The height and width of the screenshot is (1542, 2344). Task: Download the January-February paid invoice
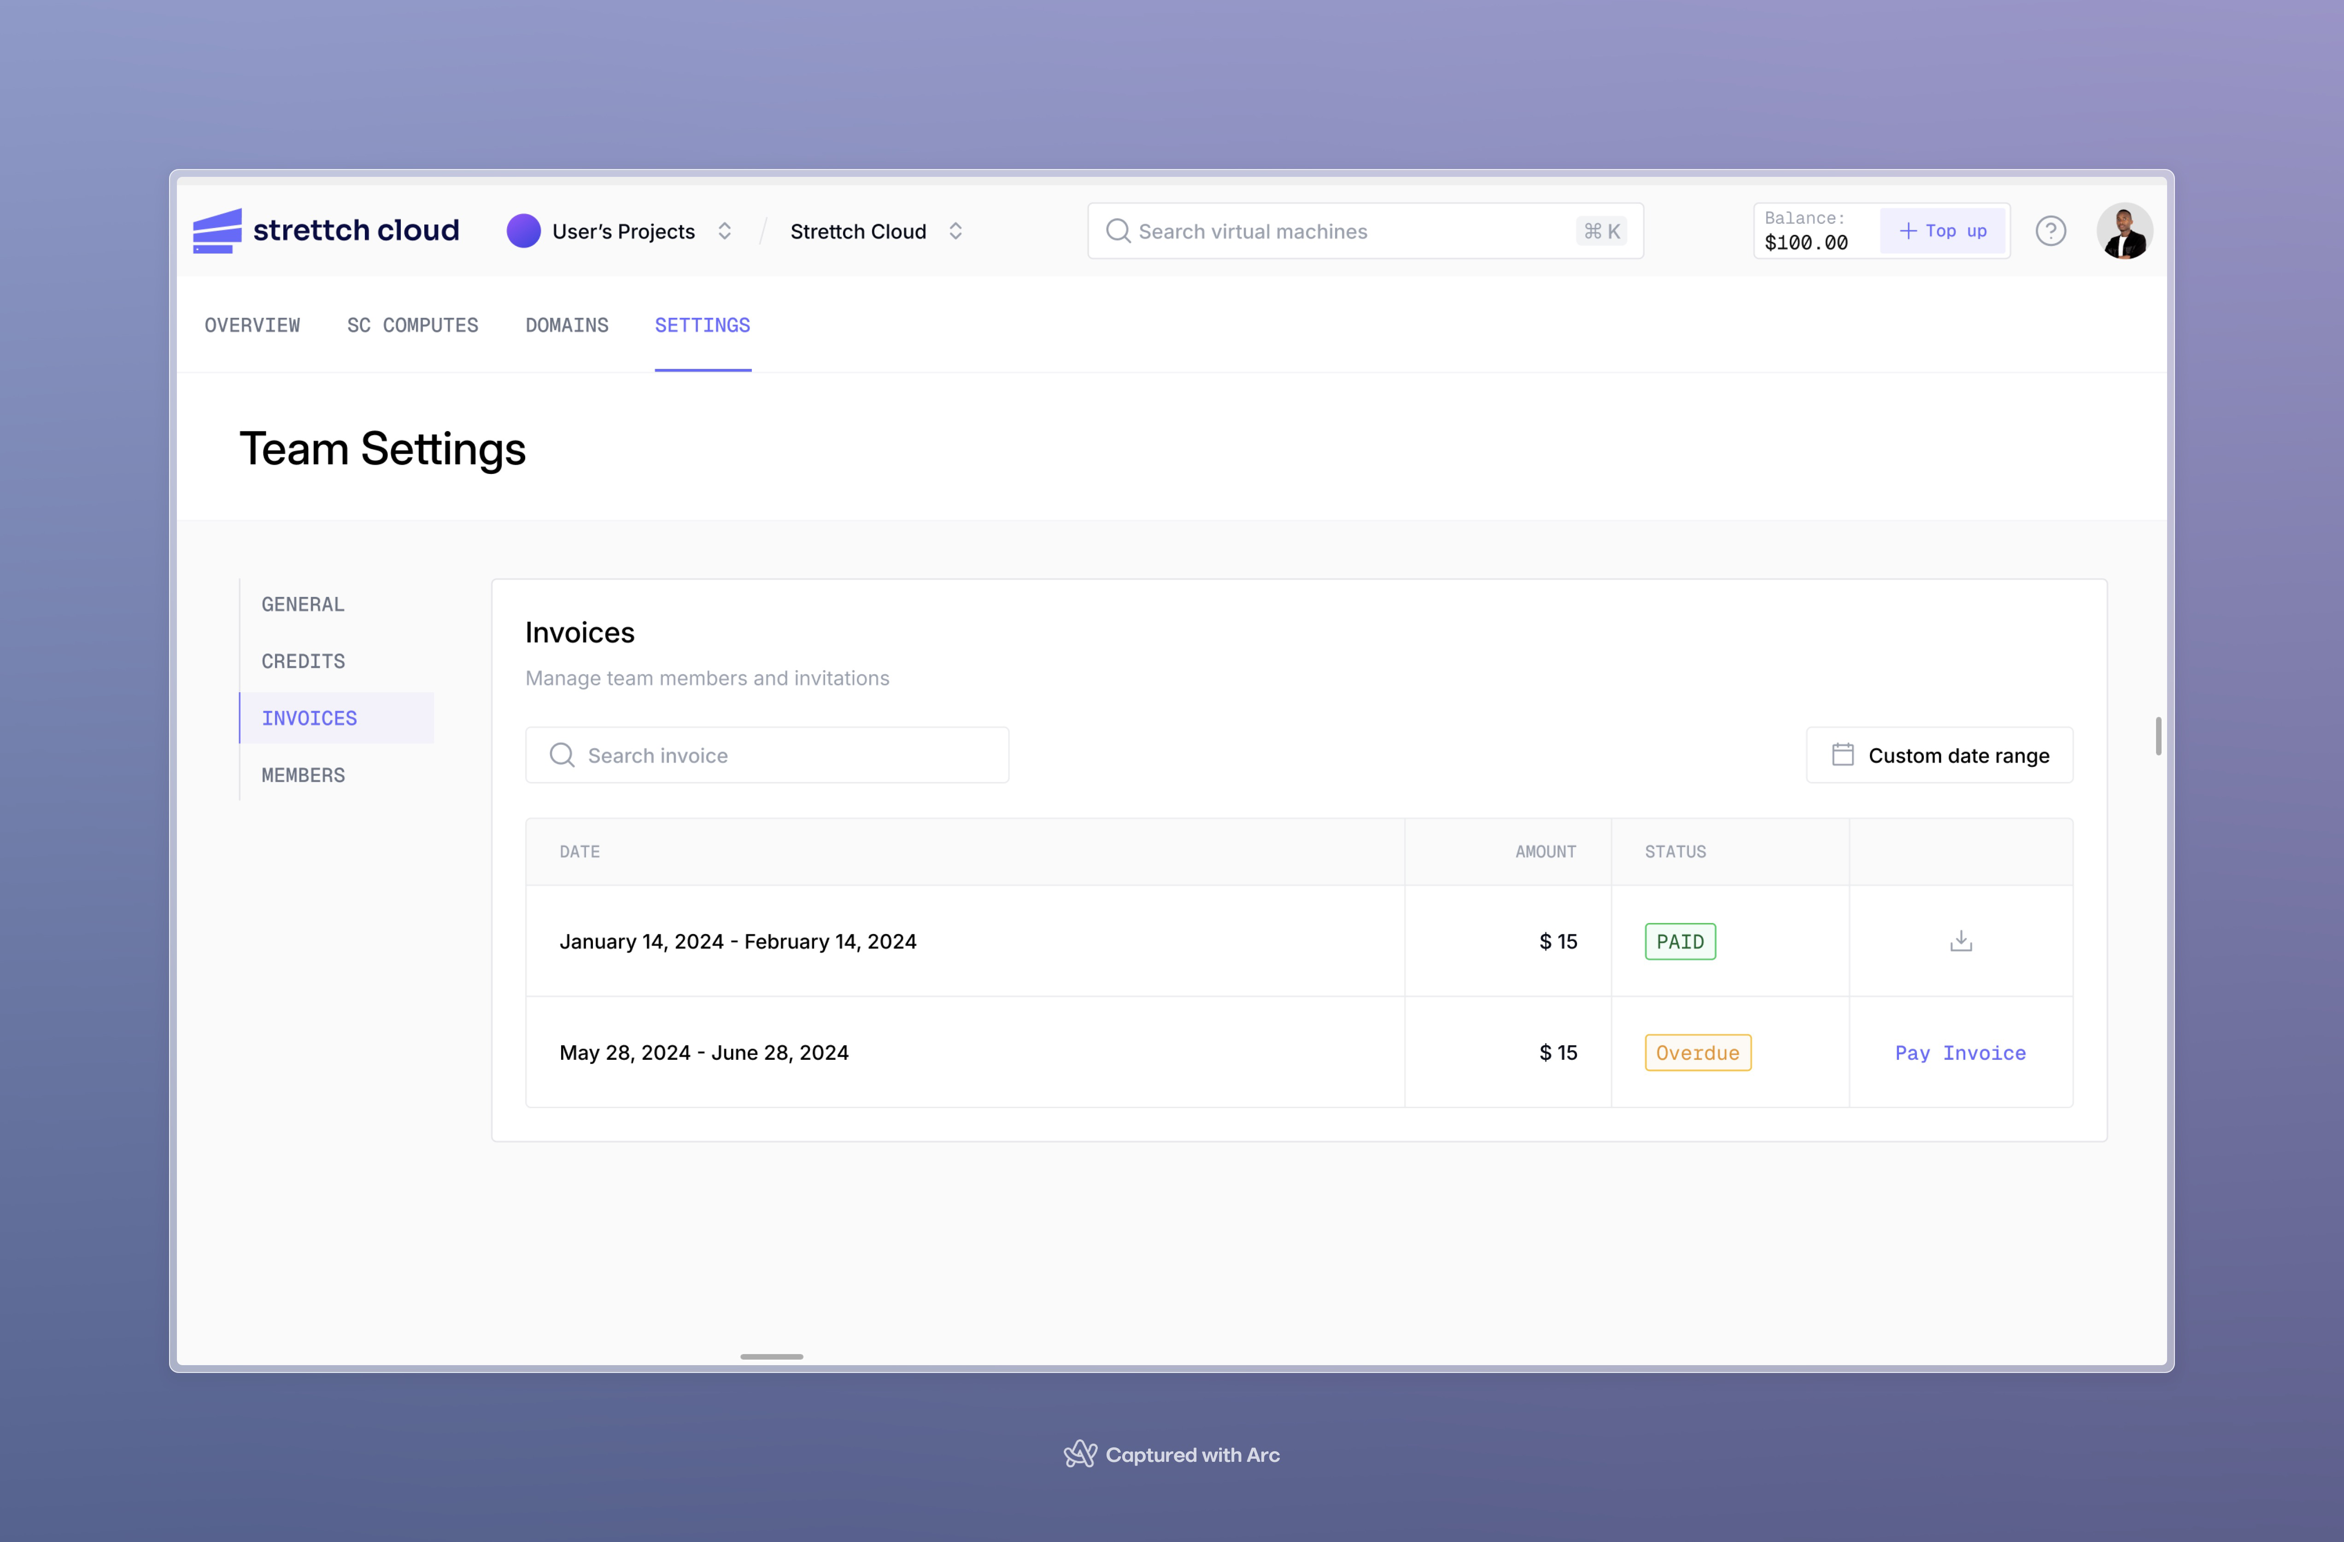coord(1960,941)
